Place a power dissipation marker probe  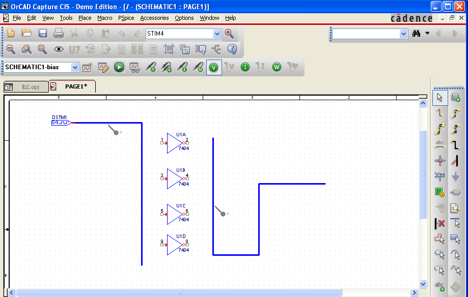click(x=198, y=67)
